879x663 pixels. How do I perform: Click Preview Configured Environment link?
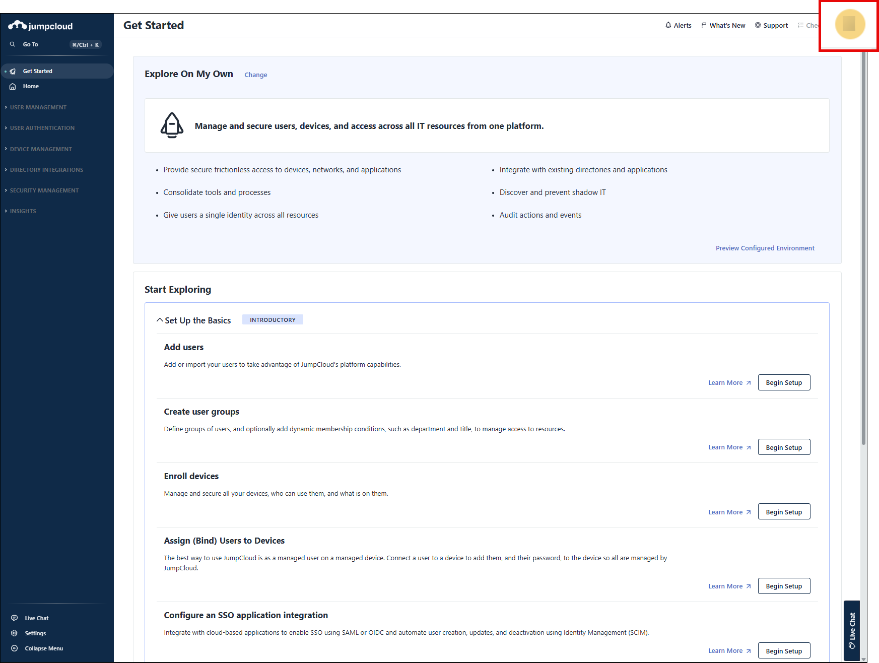pyautogui.click(x=765, y=248)
